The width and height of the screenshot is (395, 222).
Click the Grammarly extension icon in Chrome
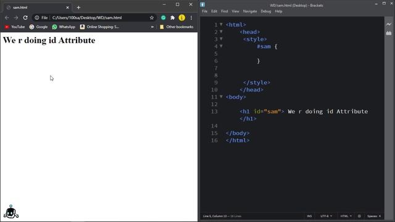pos(163,18)
